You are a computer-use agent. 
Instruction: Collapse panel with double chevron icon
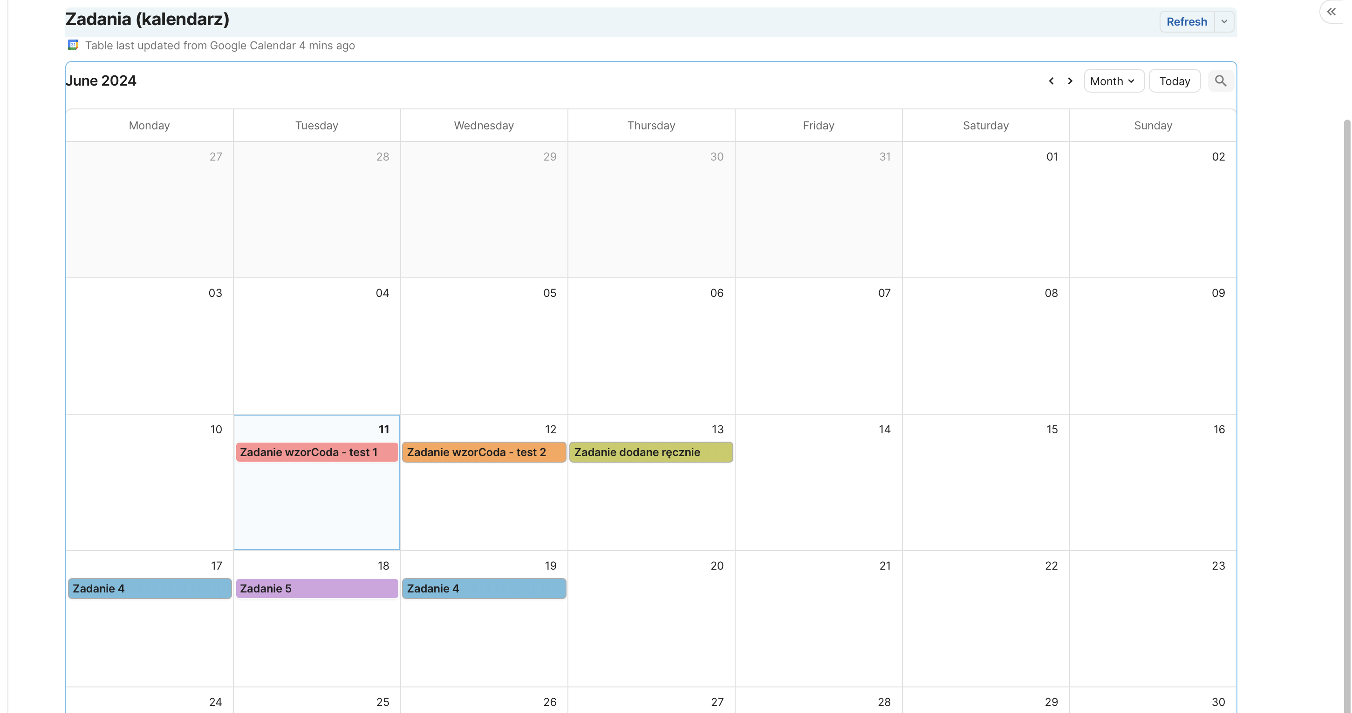pos(1331,12)
